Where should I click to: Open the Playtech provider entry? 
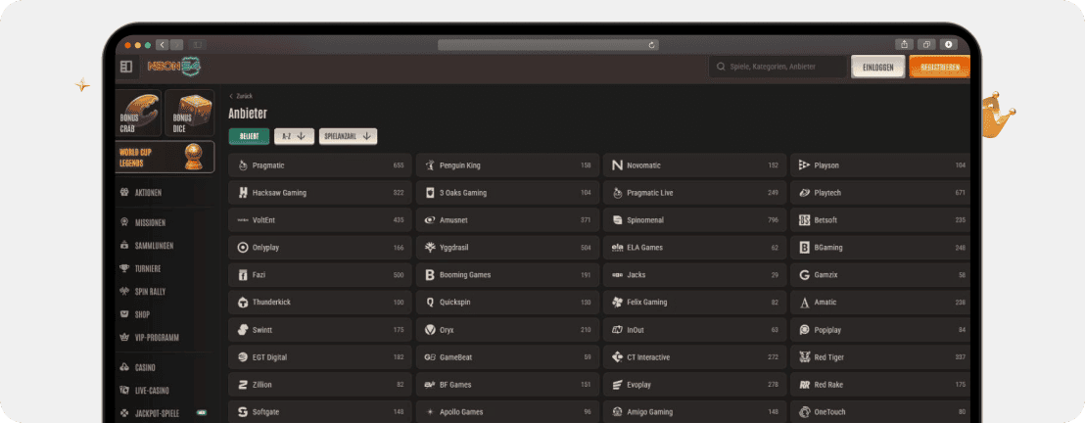tap(880, 193)
